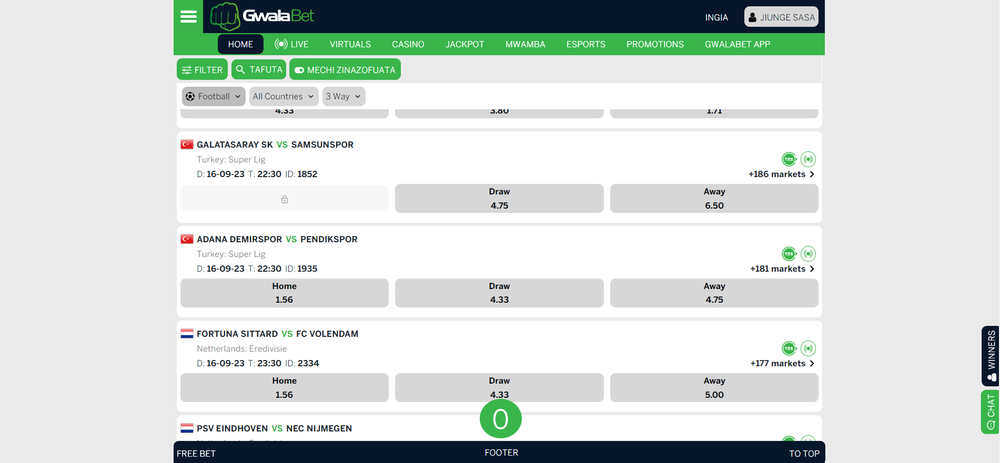Image resolution: width=1000 pixels, height=463 pixels.
Task: Click the FREE BET footer link
Action: 196,454
